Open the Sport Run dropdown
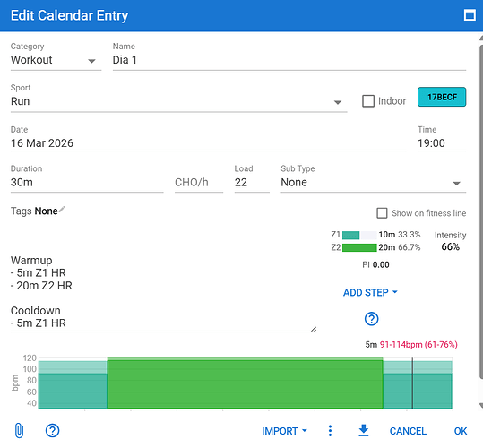Image resolution: width=483 pixels, height=448 pixels. point(178,101)
